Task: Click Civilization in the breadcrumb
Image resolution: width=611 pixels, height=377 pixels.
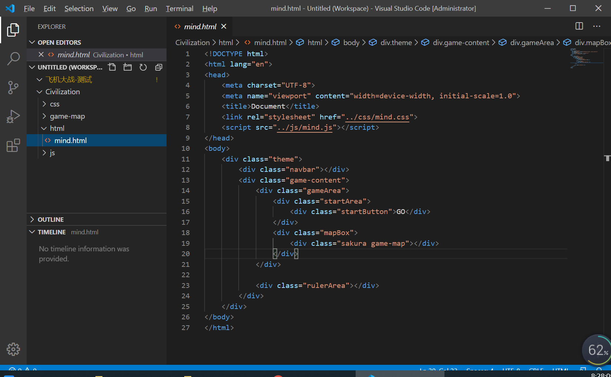Action: coord(192,43)
